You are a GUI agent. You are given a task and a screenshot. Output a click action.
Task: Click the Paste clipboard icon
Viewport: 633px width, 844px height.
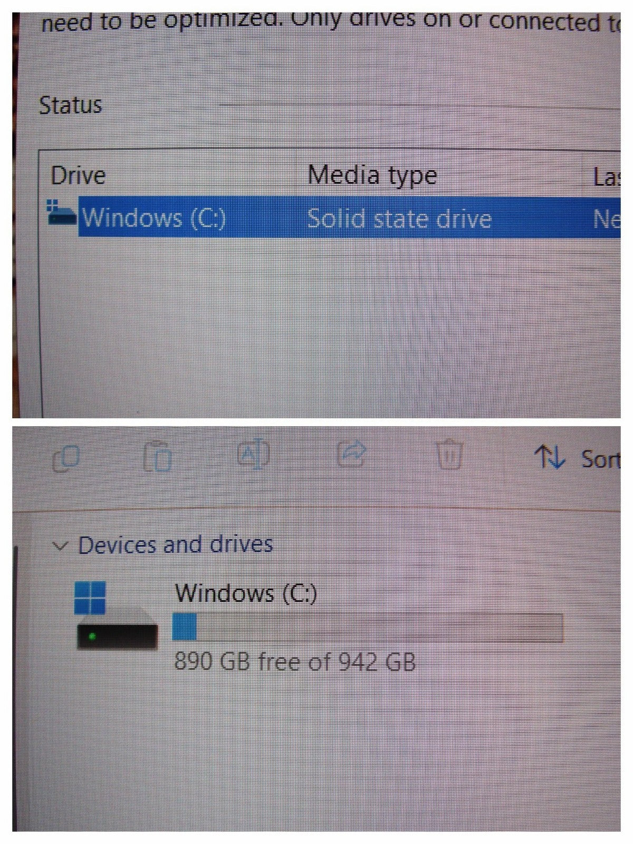click(158, 456)
